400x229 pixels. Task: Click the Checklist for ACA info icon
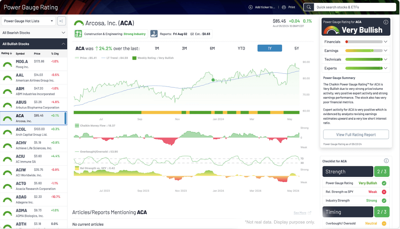(x=386, y=161)
